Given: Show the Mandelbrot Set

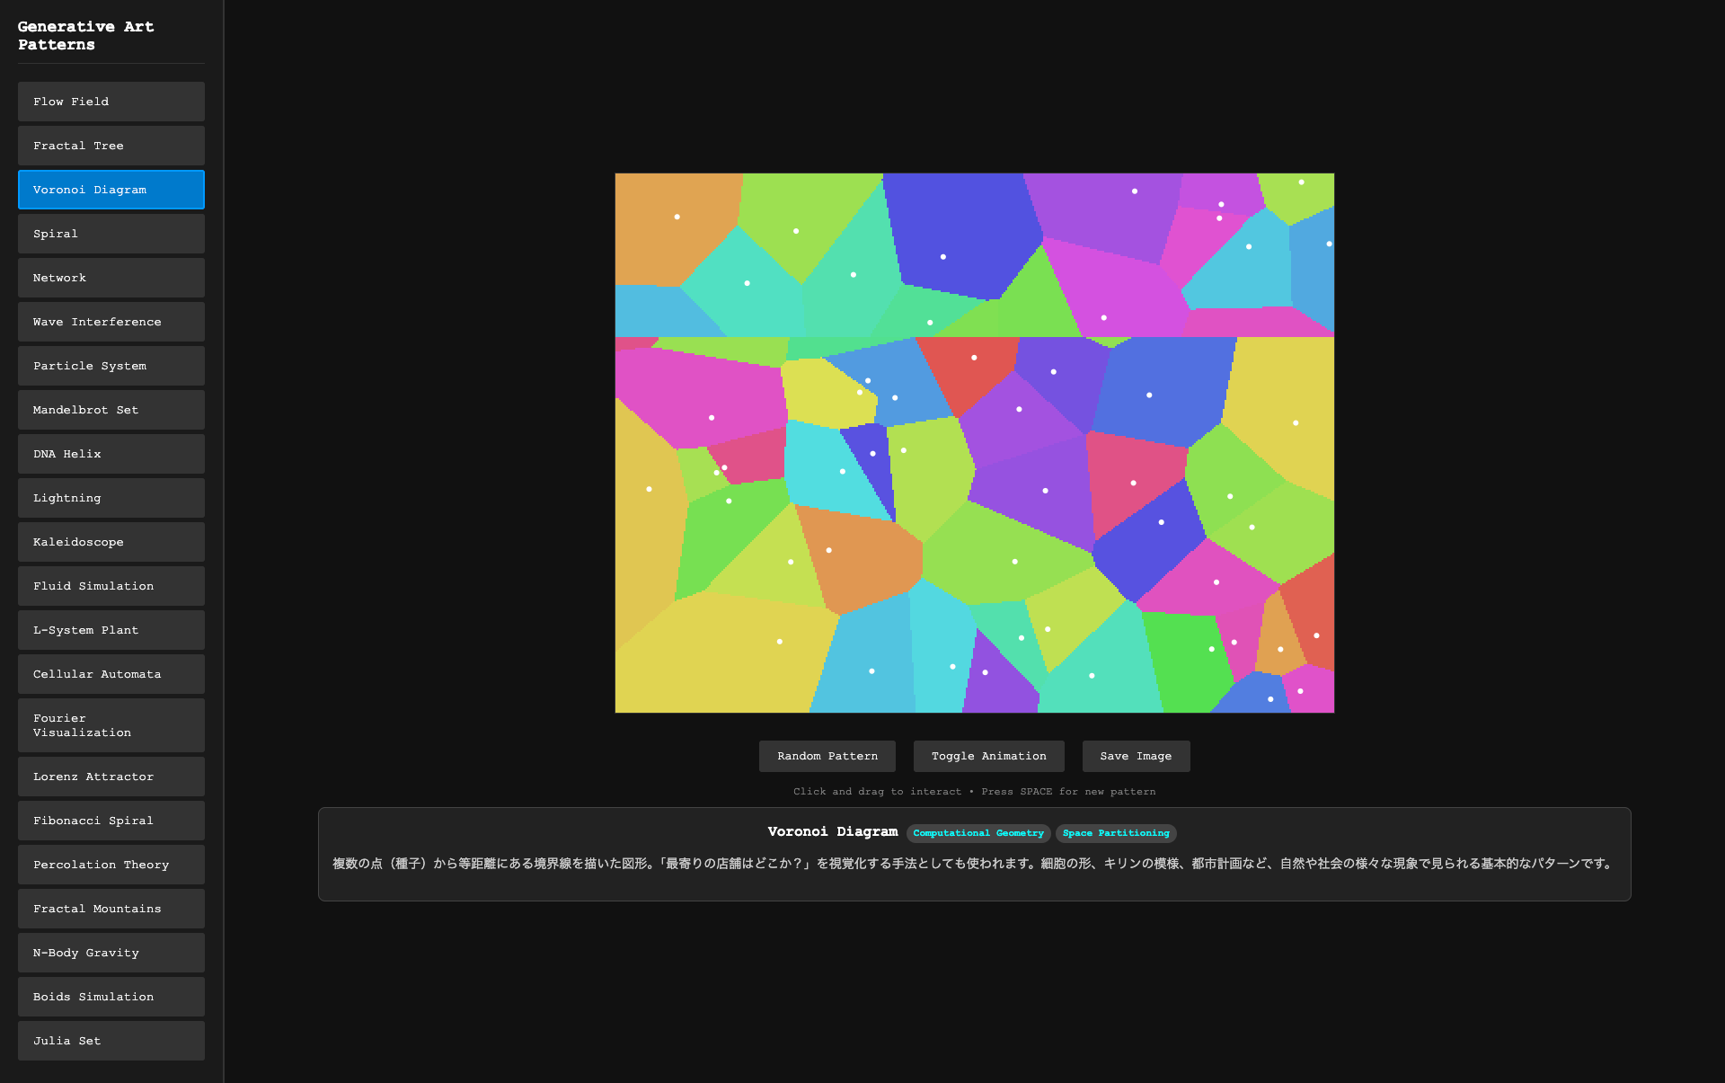Looking at the screenshot, I should (x=111, y=410).
